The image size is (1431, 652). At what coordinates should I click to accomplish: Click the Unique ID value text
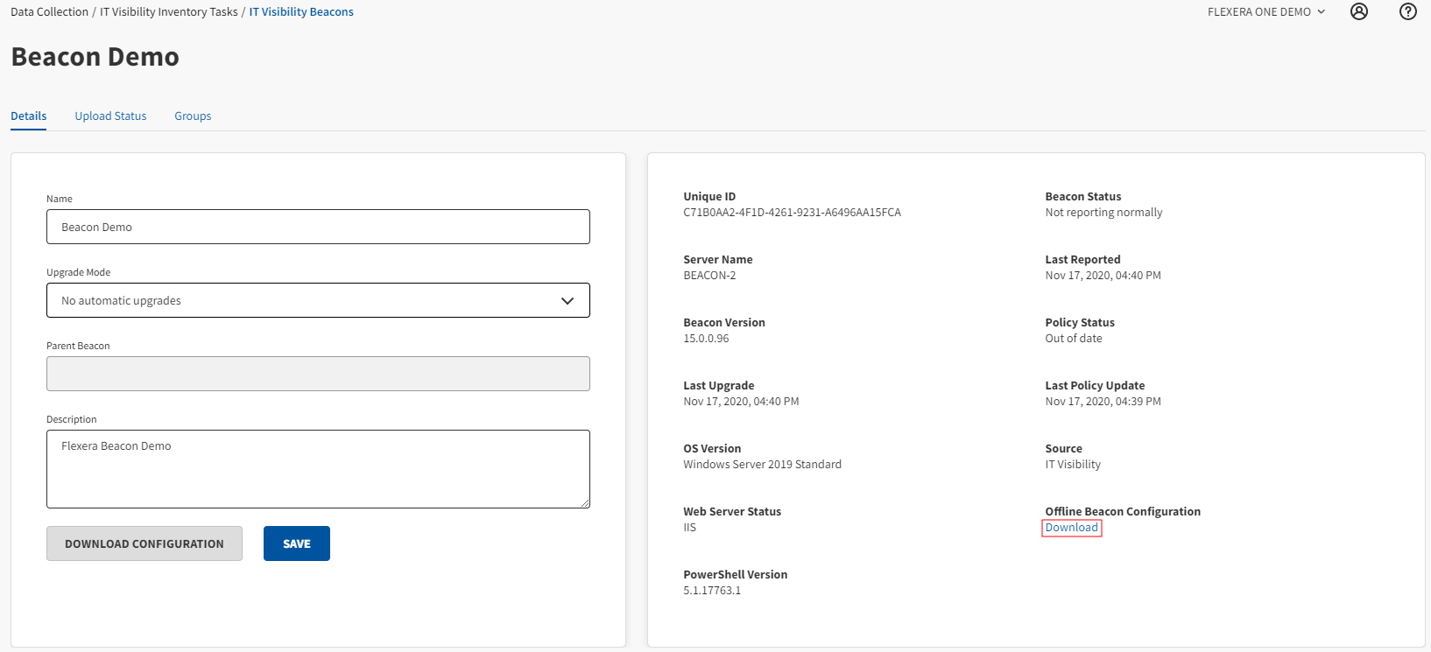point(792,213)
